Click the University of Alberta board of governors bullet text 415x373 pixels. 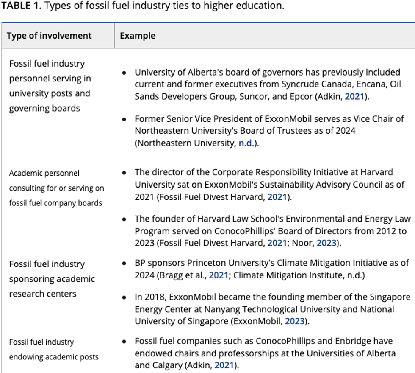tap(267, 84)
